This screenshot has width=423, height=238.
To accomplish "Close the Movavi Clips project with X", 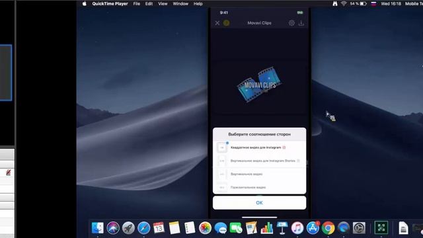I will tap(217, 23).
